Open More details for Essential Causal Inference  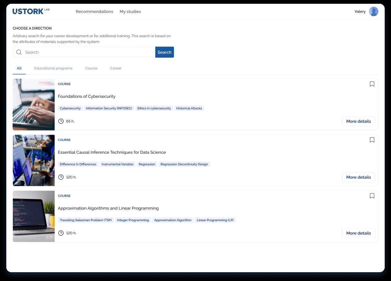pyautogui.click(x=359, y=177)
